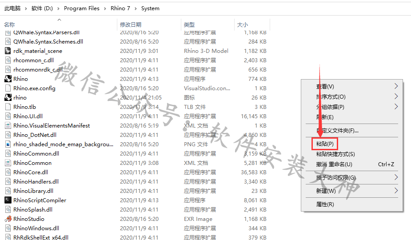Select the rdk_material_scene file name
Image resolution: width=411 pixels, height=240 pixels.
point(38,51)
